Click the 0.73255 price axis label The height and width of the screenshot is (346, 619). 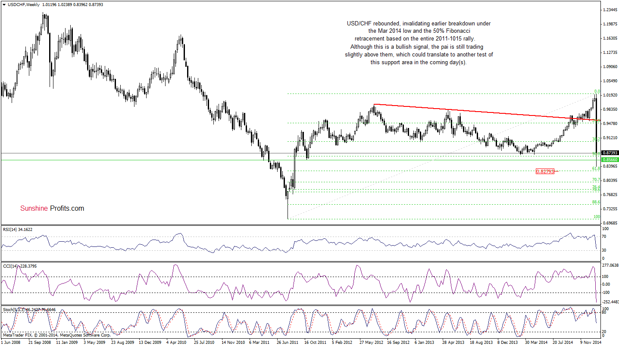(610, 209)
